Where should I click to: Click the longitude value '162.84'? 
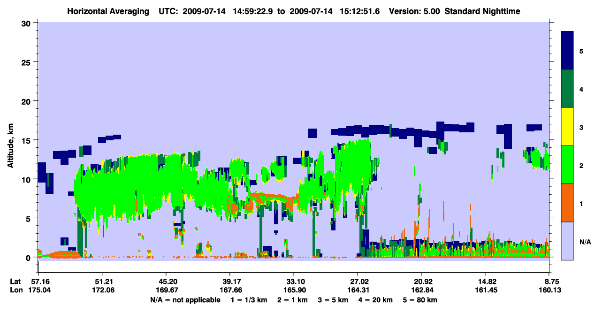(421, 290)
